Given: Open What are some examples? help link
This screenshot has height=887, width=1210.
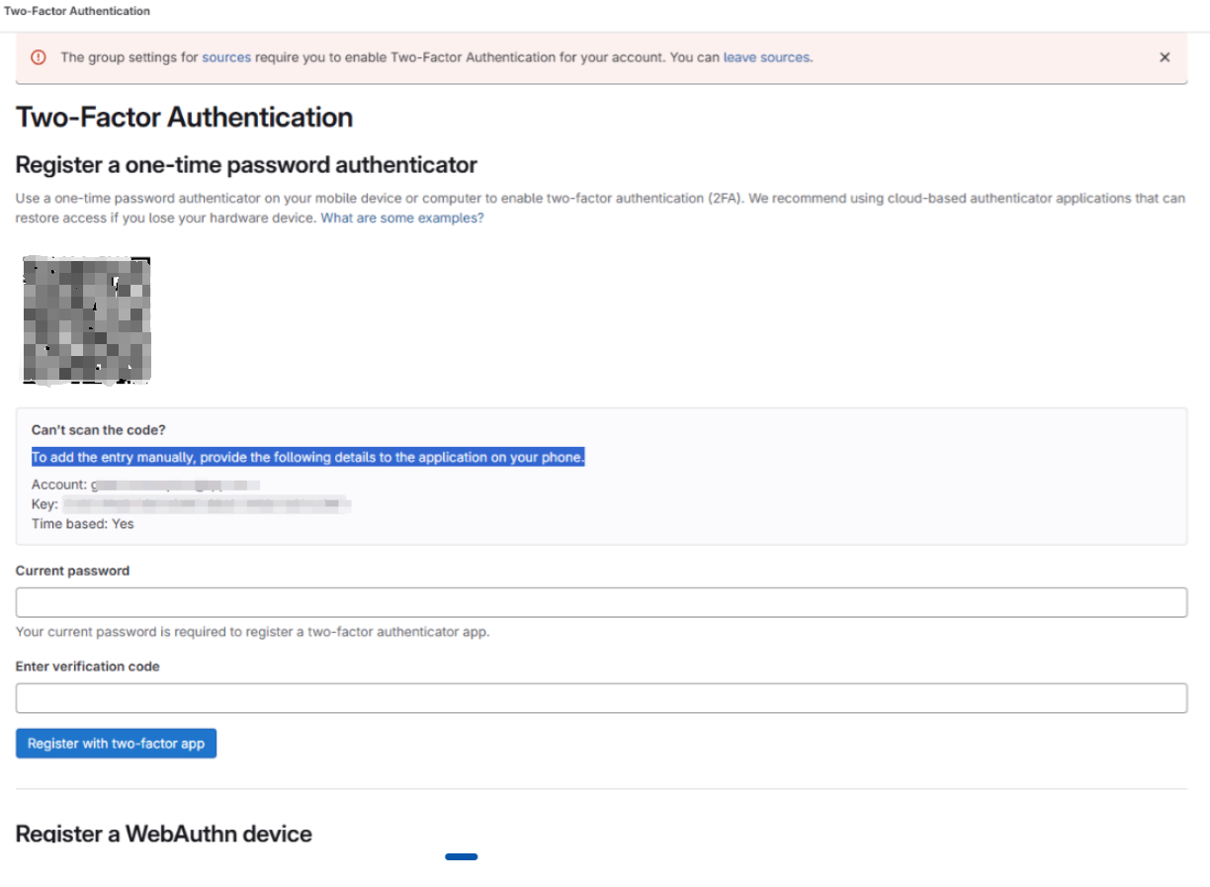Looking at the screenshot, I should [x=401, y=218].
